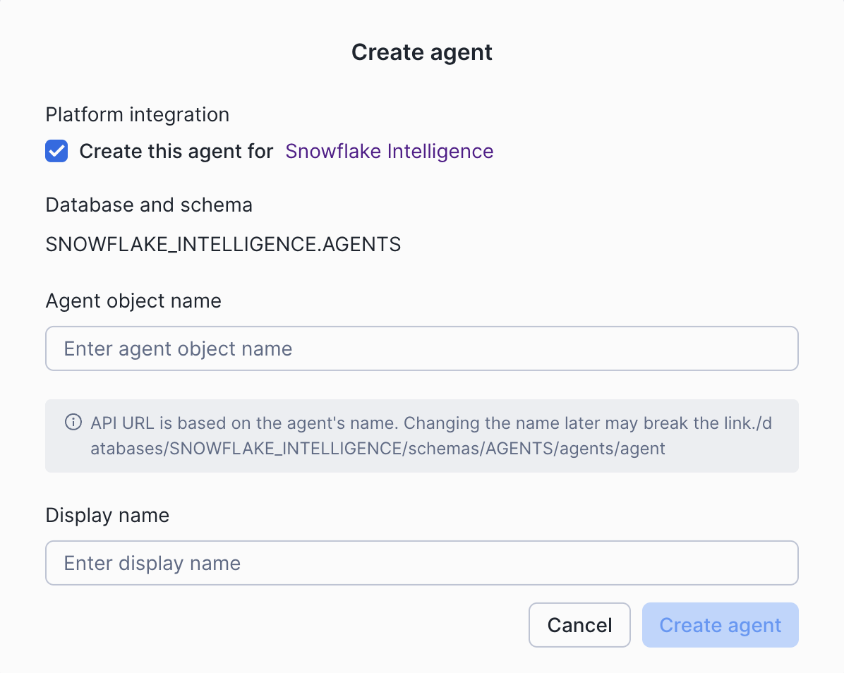The width and height of the screenshot is (844, 673).
Task: Uncheck the Snowflake Intelligence agent checkbox
Action: [x=56, y=151]
